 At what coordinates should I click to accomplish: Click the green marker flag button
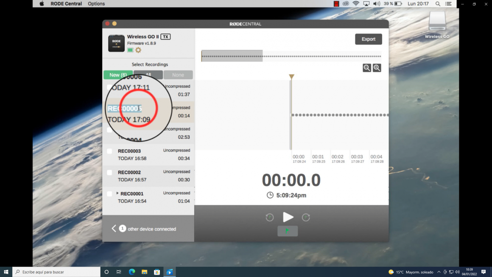coord(288,231)
